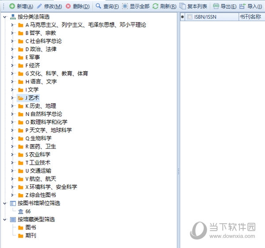Image resolution: width=265 pixels, height=248 pixels.
Task: Expand the K 历史、地理 category arrow
Action: pyautogui.click(x=12, y=106)
